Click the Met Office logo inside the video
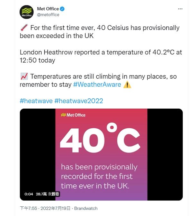This screenshot has width=193, height=216. tap(73, 115)
